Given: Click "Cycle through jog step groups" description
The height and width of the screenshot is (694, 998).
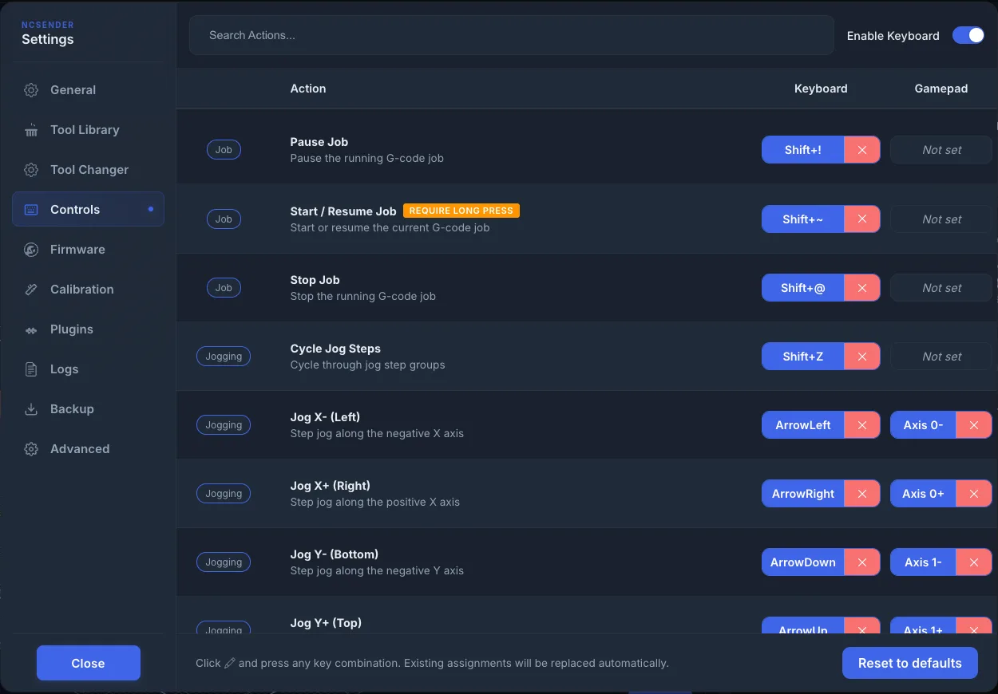Looking at the screenshot, I should [x=368, y=365].
